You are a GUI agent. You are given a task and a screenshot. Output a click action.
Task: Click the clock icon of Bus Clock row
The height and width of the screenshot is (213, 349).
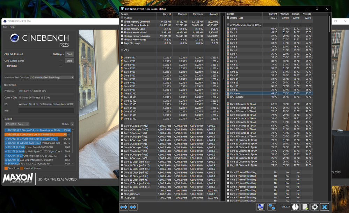coord(122,190)
